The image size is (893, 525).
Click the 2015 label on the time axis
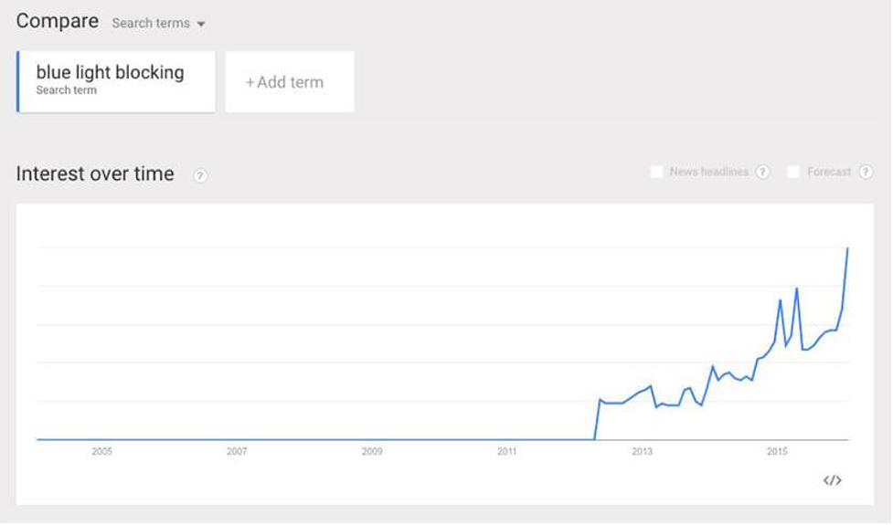click(777, 452)
